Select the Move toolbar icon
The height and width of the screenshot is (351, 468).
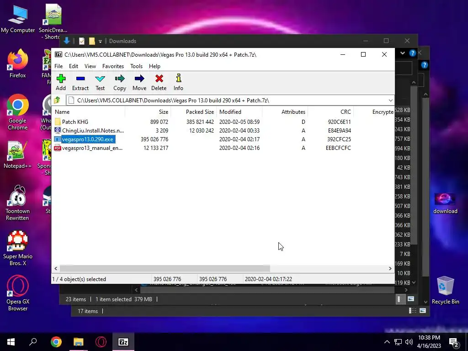(139, 82)
